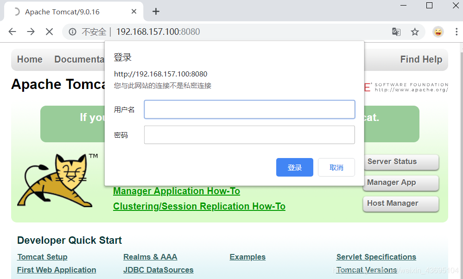
Task: Open site info next to 不安全
Action: coord(72,32)
